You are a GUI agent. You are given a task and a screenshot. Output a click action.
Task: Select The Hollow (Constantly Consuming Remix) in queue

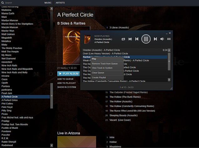coord(125,81)
